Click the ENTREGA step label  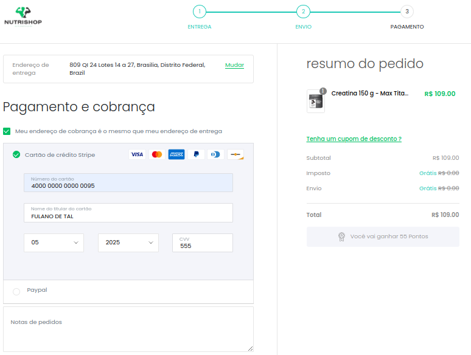(200, 27)
